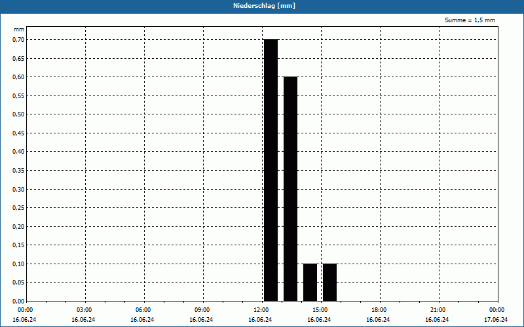Viewport: 524px width, 327px height.
Task: Click the 0,50 y-axis value
Action: click(x=18, y=114)
